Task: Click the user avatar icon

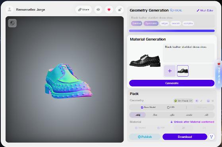Action: click(x=10, y=9)
